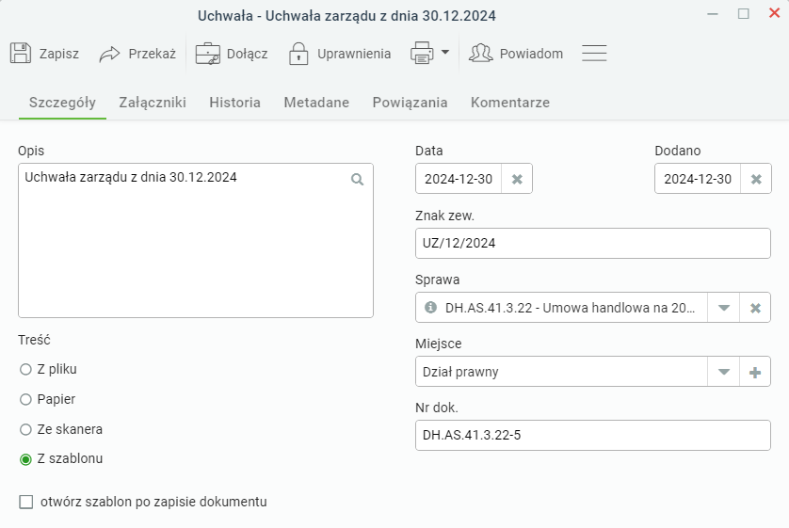Minimize the Uchwała window
The height and width of the screenshot is (528, 789).
pos(713,14)
